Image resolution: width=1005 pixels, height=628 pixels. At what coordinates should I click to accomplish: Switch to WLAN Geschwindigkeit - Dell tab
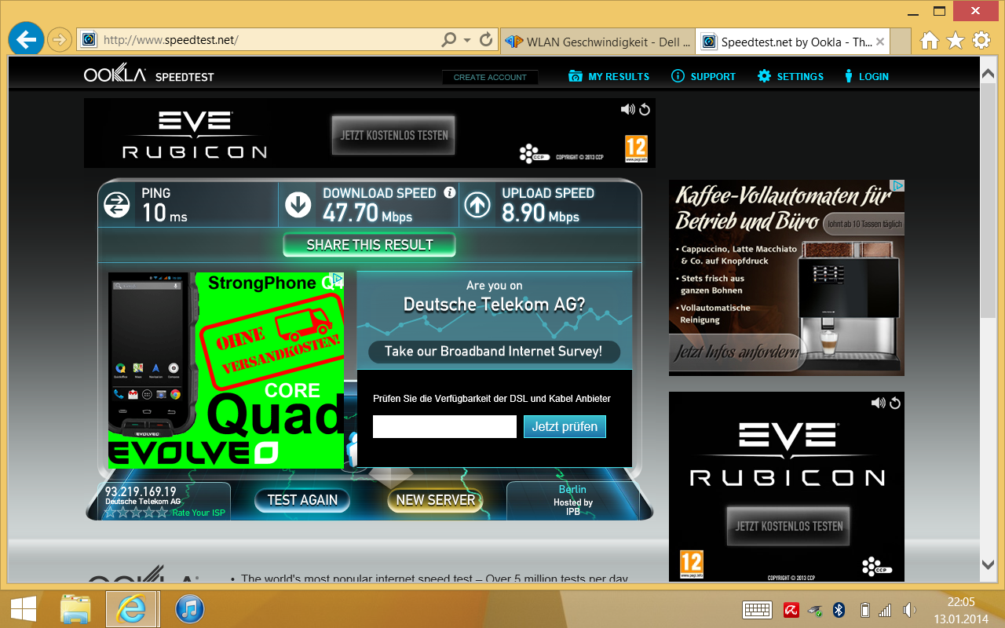click(x=599, y=42)
